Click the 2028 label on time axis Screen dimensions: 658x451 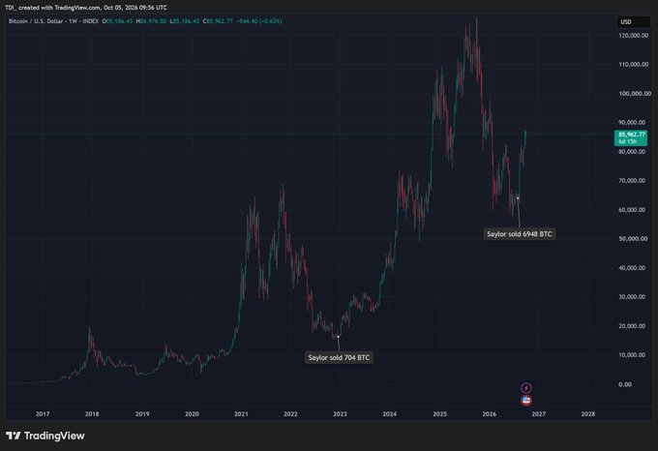[x=588, y=414]
